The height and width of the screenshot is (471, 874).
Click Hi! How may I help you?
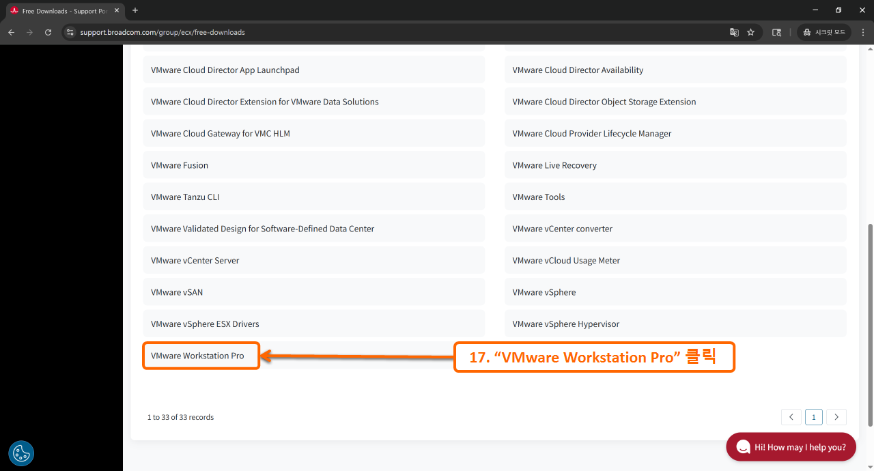tap(791, 447)
